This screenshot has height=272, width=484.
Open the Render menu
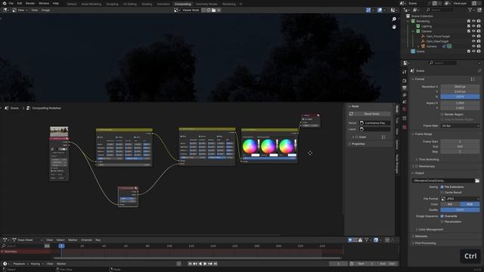pos(30,3)
